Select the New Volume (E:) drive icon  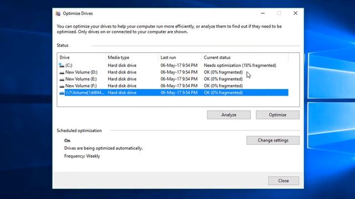[x=62, y=79]
